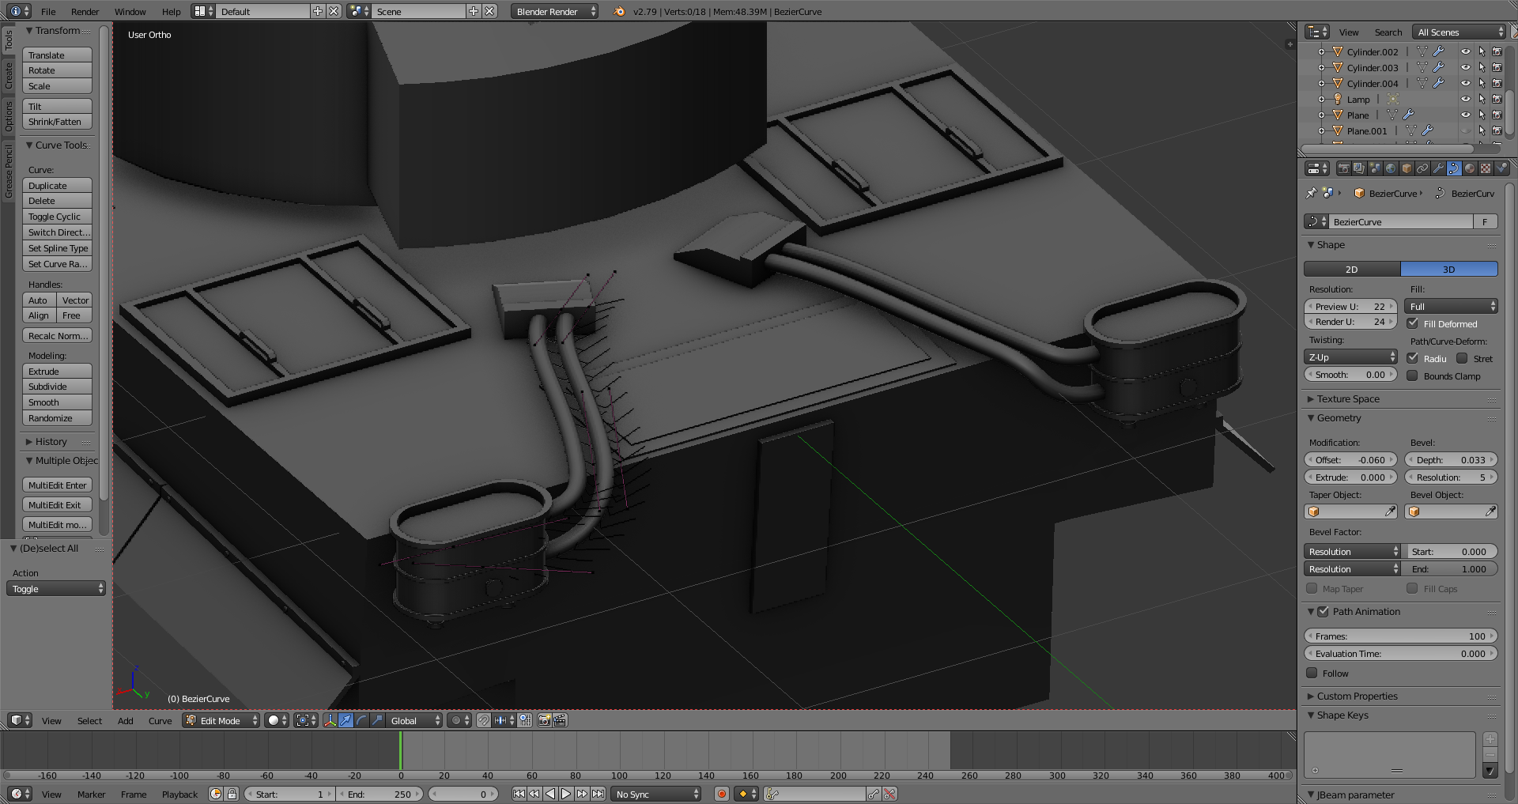Open the Material properties sphere tab
Screen dimensions: 1518x804
pos(1470,168)
